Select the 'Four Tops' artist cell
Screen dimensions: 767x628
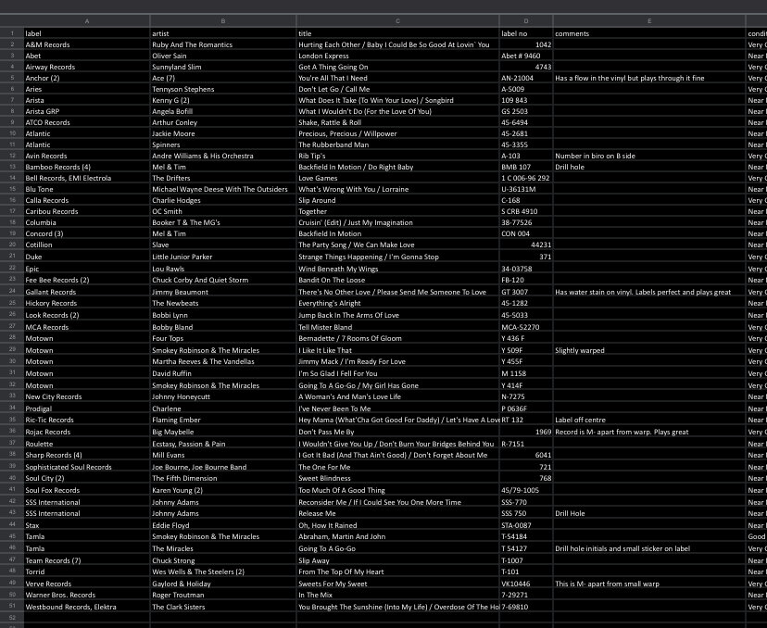[x=223, y=338]
